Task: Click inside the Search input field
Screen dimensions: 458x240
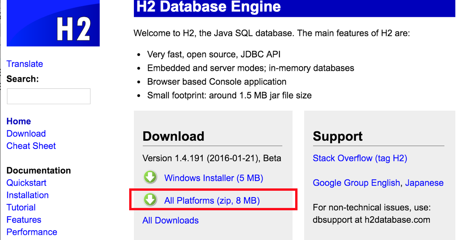Action: coord(49,96)
